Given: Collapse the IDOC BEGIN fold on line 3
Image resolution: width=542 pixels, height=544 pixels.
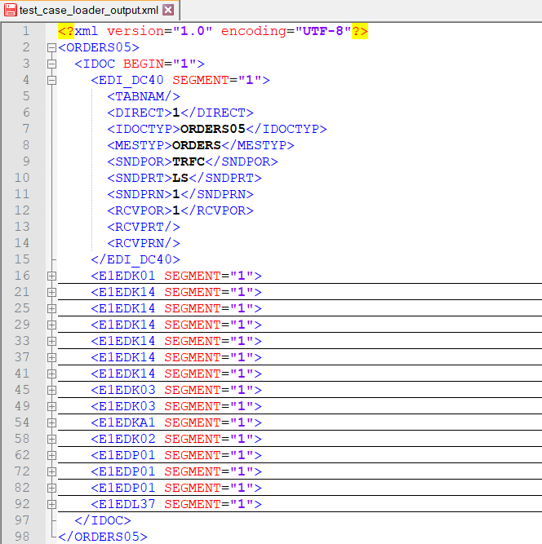Looking at the screenshot, I should [x=52, y=64].
